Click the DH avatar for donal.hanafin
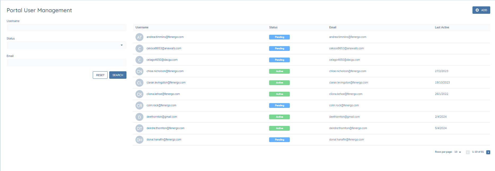 tap(139, 140)
